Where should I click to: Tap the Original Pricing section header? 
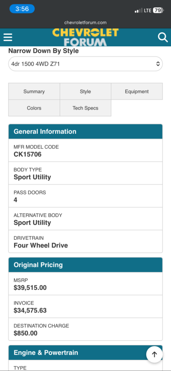[85, 265]
